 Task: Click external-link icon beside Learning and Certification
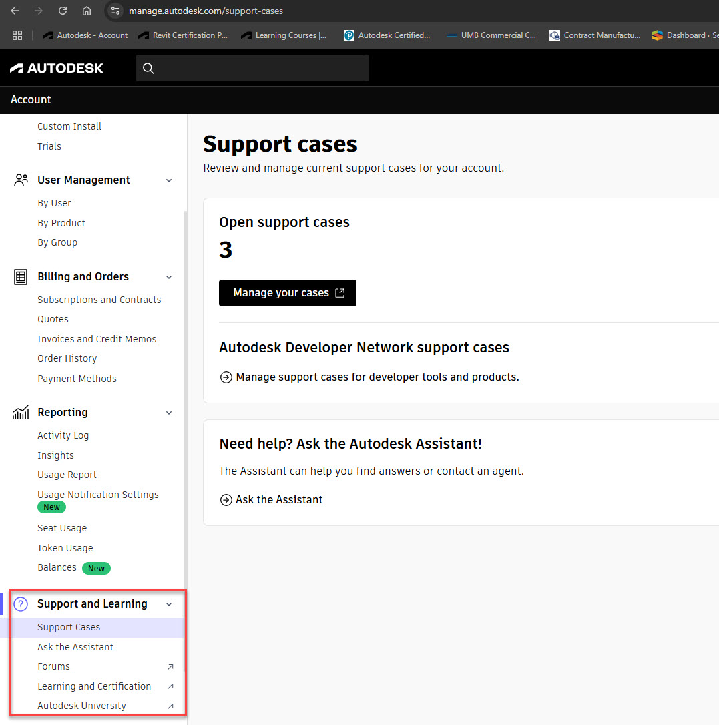coord(170,686)
